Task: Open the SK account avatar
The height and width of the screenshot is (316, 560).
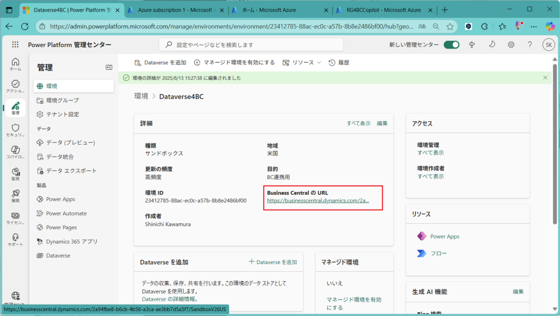Action: [x=549, y=45]
